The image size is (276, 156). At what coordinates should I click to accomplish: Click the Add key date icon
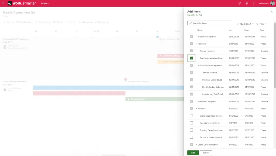tap(17, 22)
